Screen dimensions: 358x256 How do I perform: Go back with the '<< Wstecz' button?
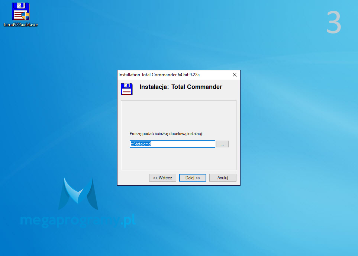[162, 178]
